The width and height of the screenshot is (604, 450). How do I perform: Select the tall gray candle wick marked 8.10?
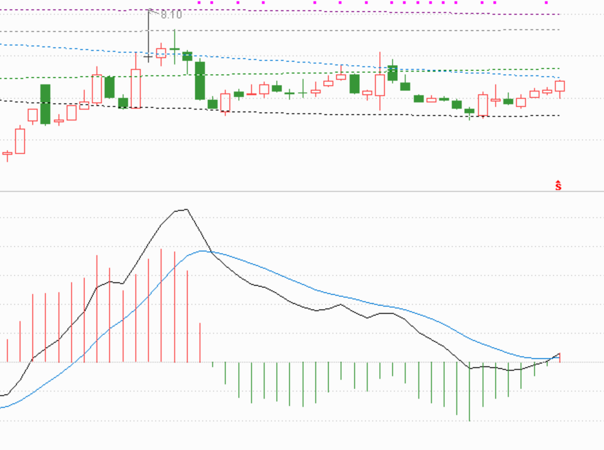(148, 35)
